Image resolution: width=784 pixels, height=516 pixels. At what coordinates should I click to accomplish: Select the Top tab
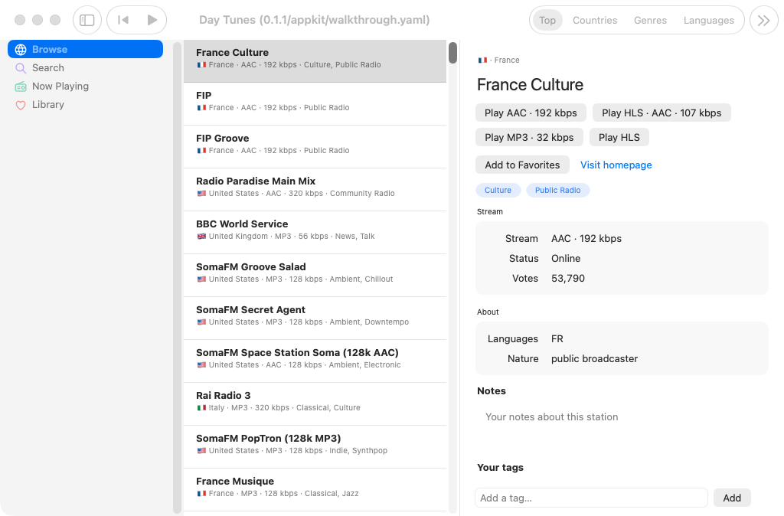[x=547, y=20]
